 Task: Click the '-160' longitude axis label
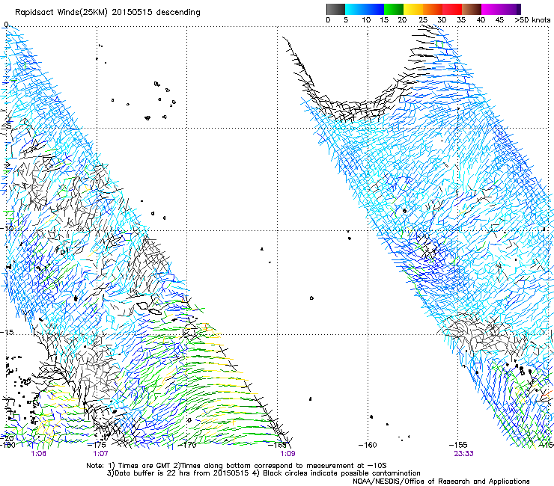click(368, 445)
